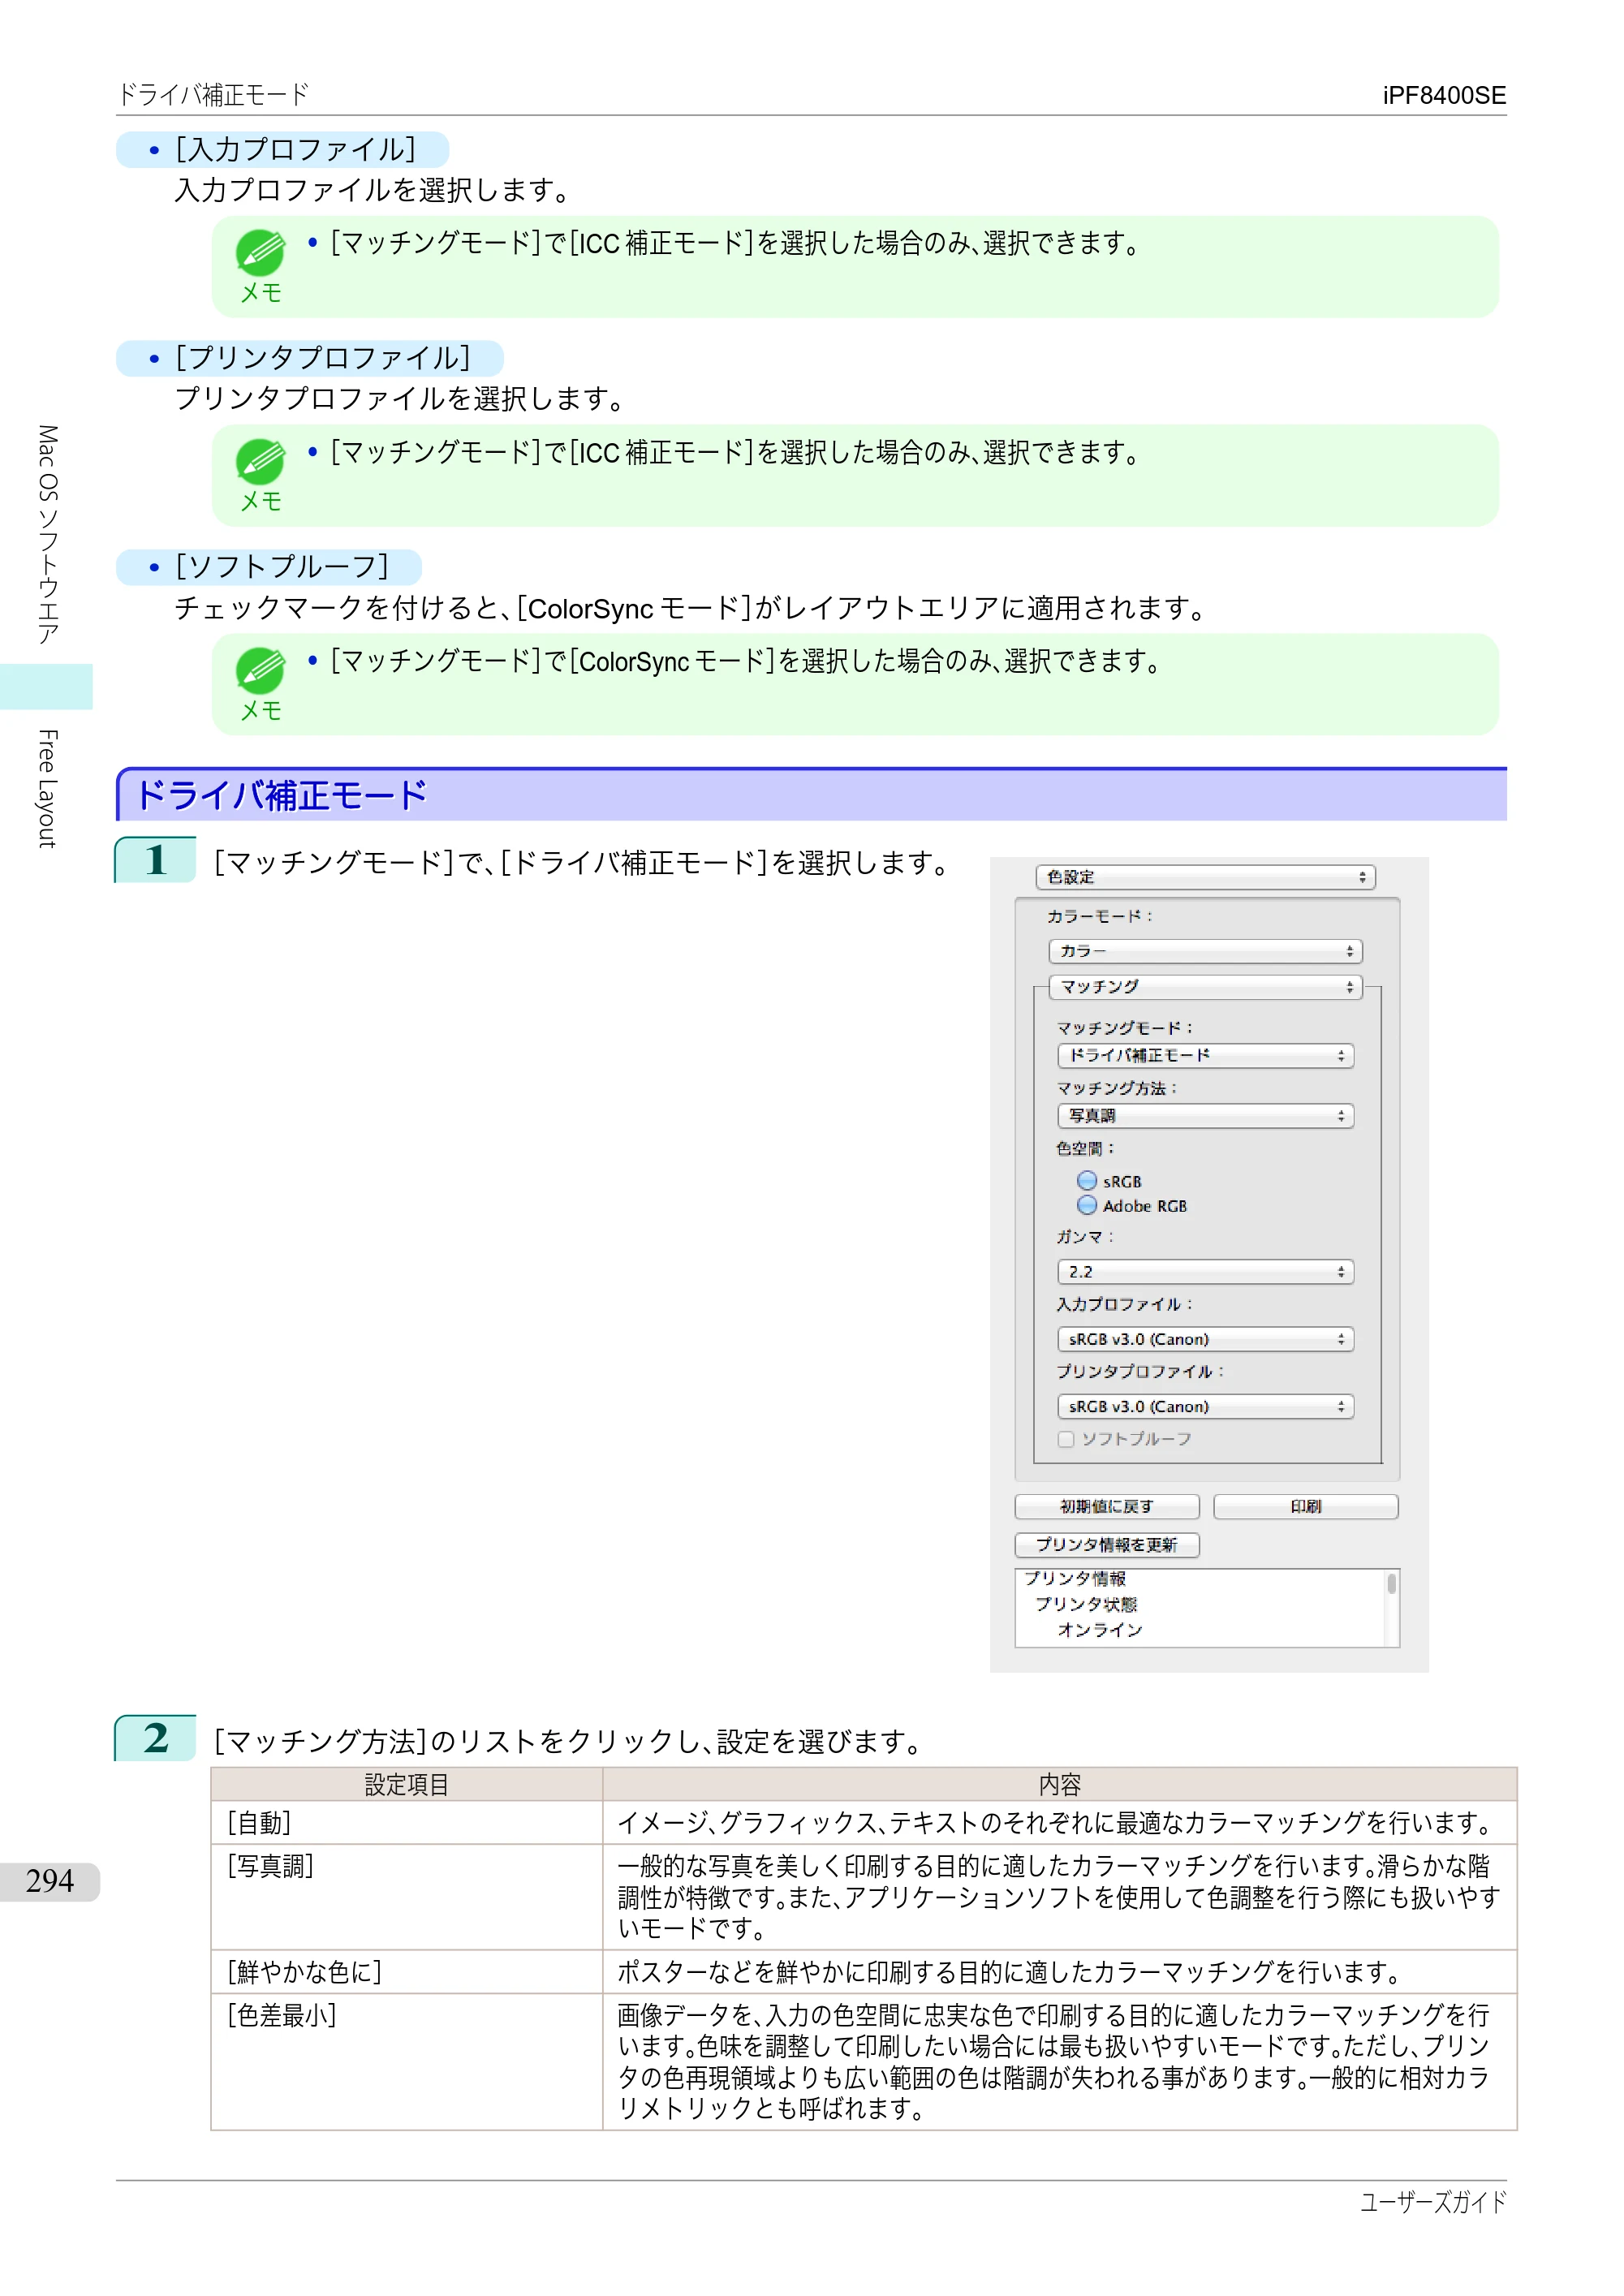The image size is (1624, 2296).
Task: Click the ユーザーズガイド footer text
Action: pos(1433,2203)
